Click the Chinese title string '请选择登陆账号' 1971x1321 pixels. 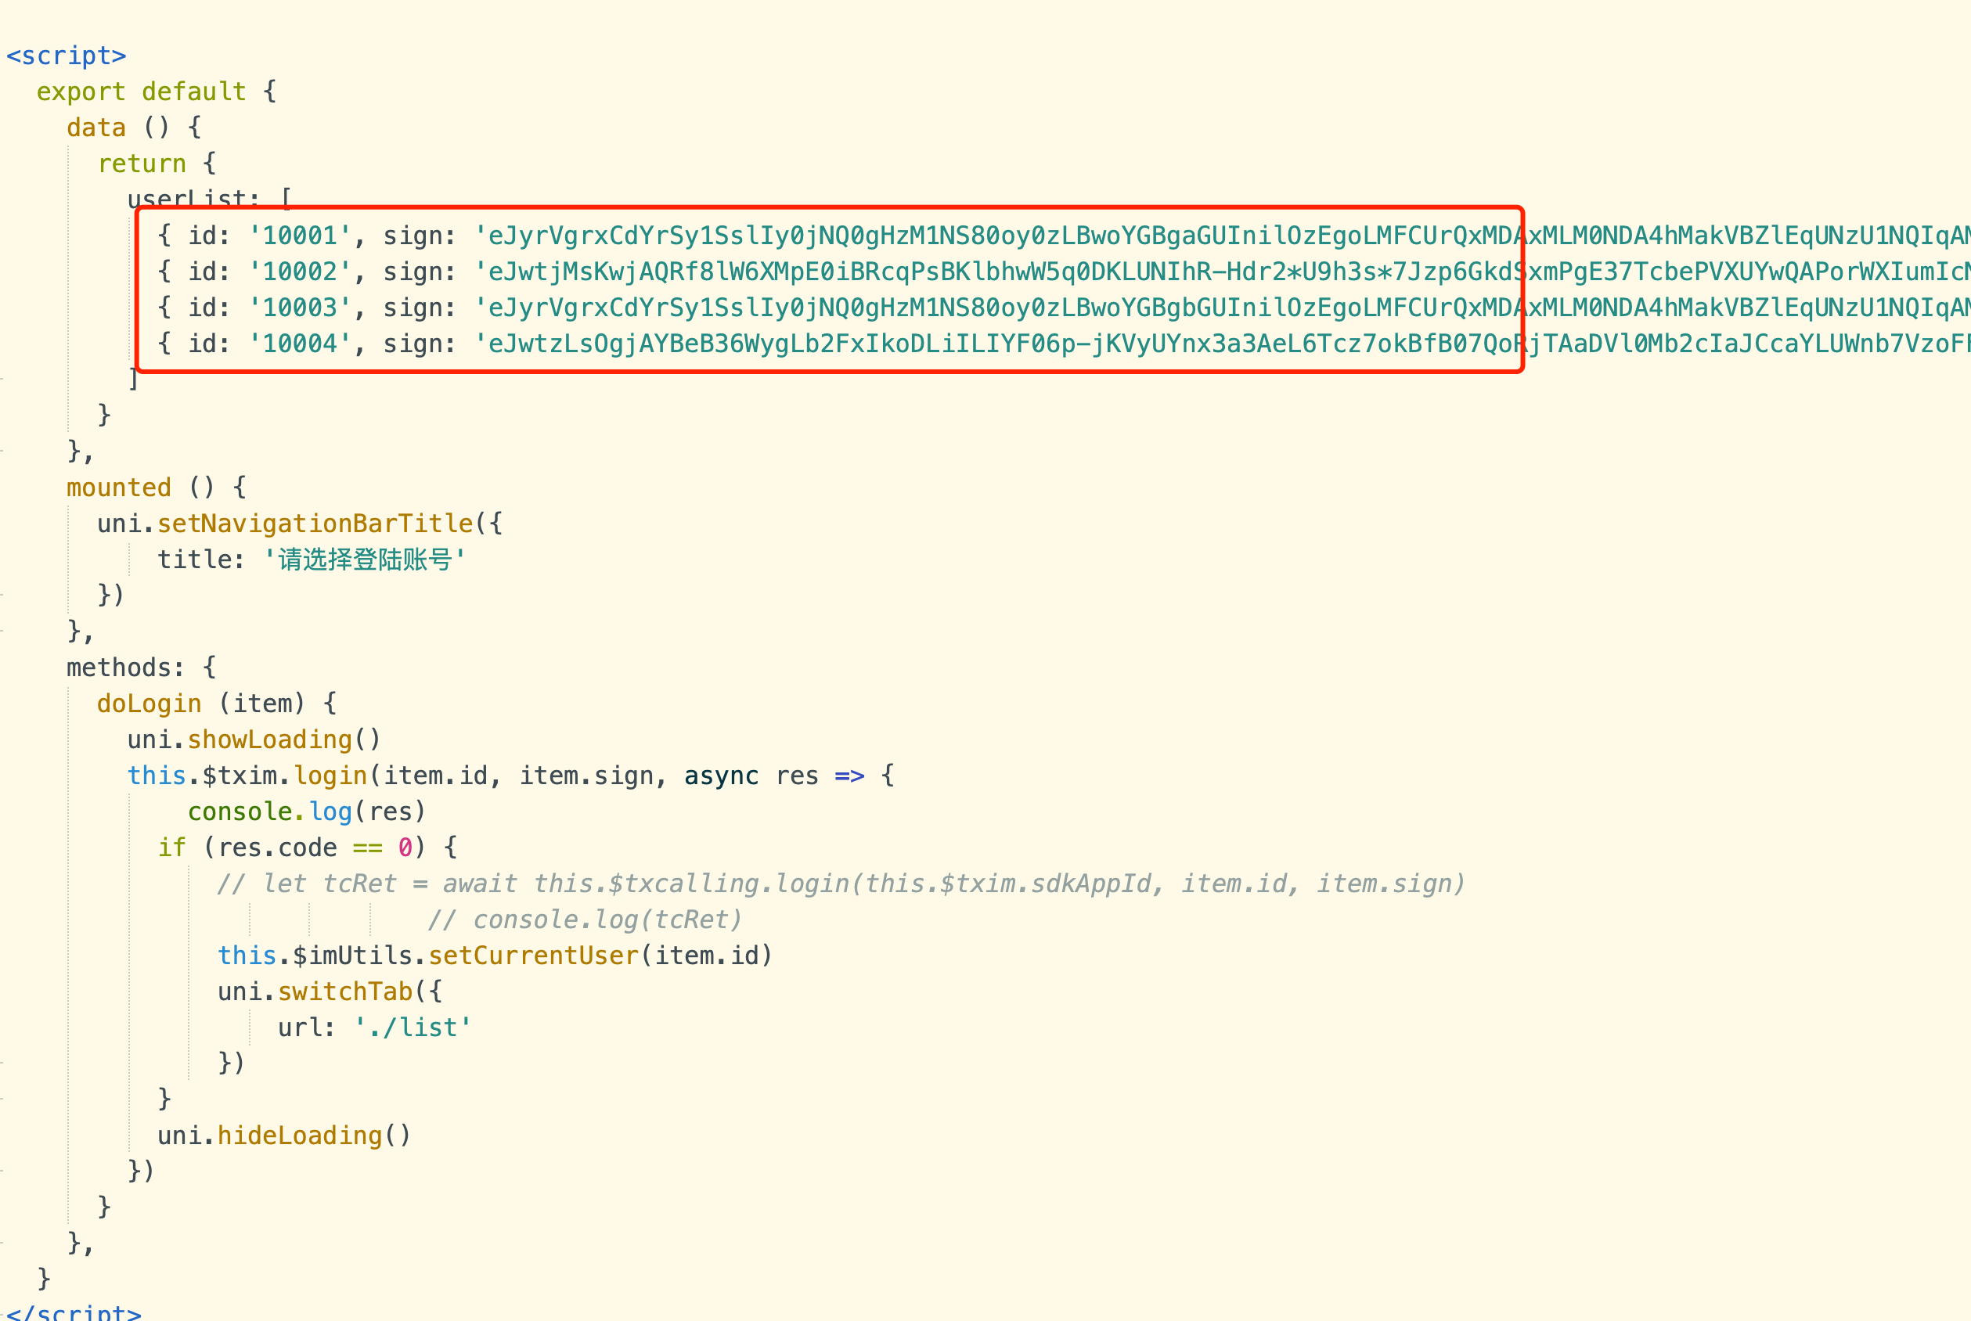[365, 560]
